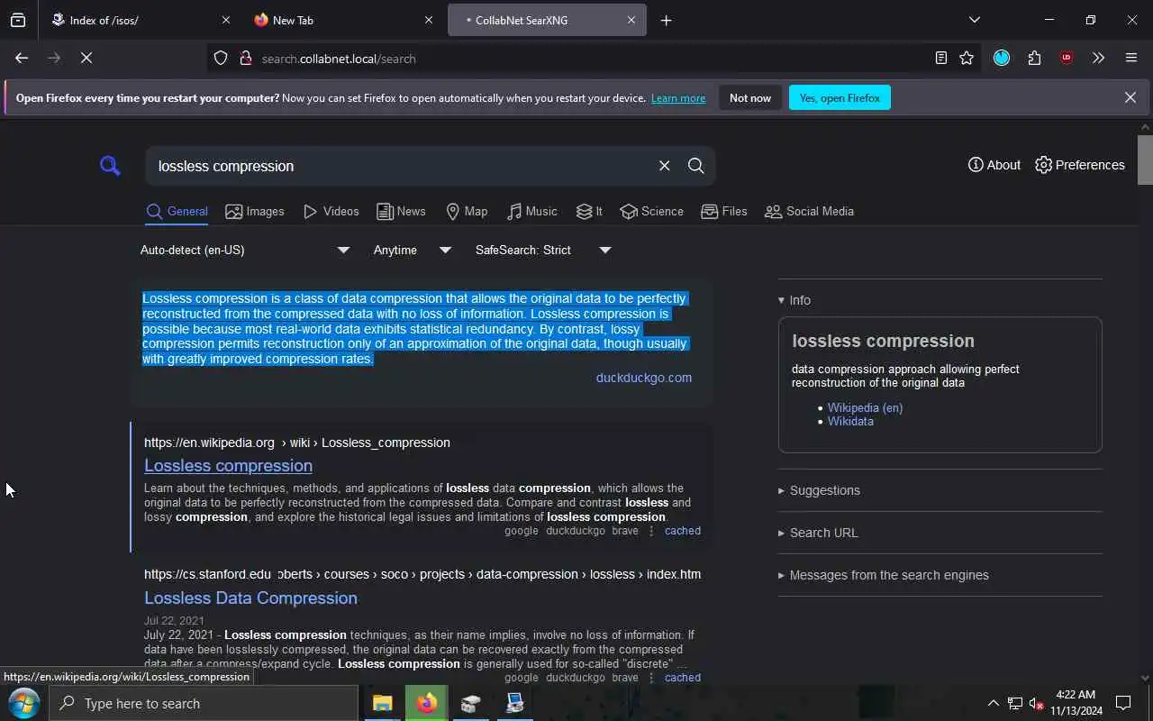Open cached link for Wikipedia result
The width and height of the screenshot is (1153, 721).
(683, 531)
